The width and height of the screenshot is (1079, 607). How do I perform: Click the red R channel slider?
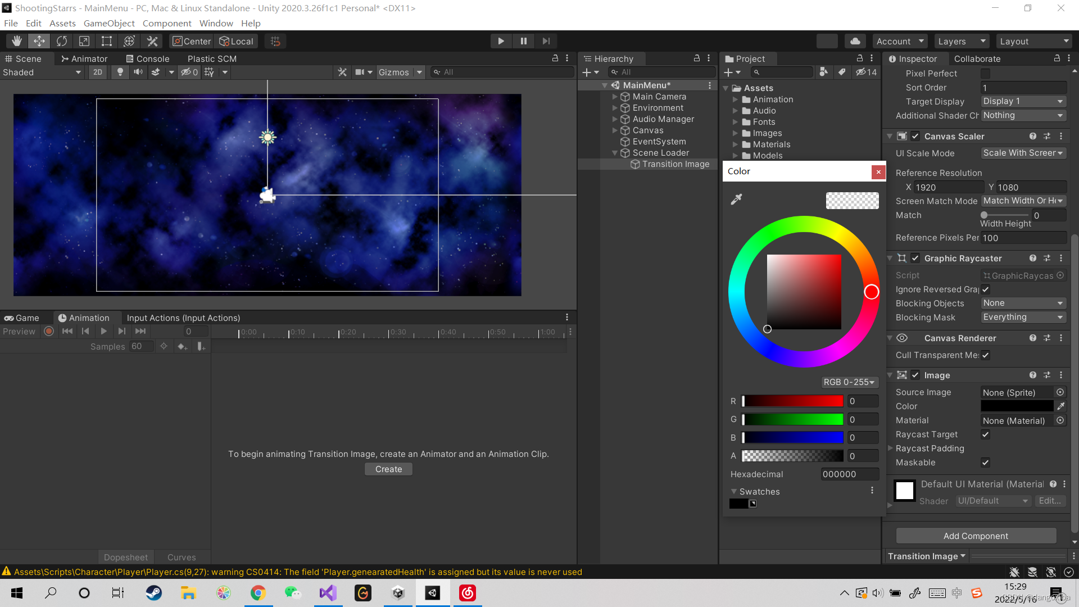[792, 401]
